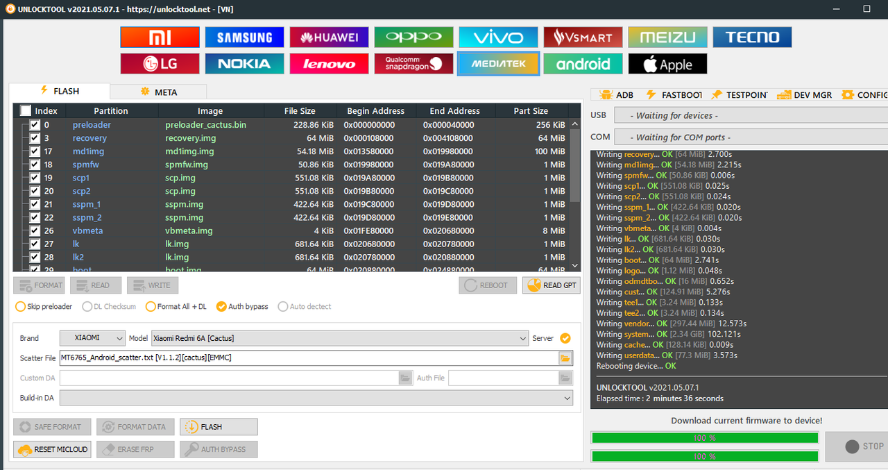This screenshot has width=888, height=470.
Task: Click the READ GPT button
Action: click(552, 285)
